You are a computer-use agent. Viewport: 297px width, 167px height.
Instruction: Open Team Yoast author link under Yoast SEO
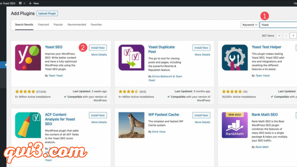coord(56,76)
